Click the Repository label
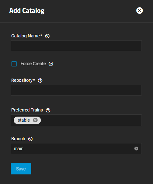This screenshot has width=153, height=184. [23, 80]
